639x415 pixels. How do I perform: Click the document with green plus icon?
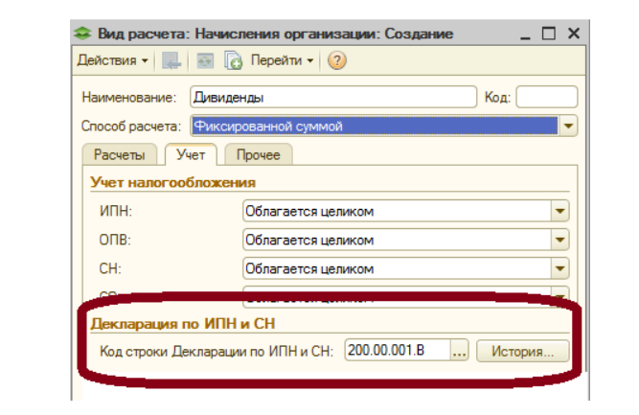coord(233,60)
